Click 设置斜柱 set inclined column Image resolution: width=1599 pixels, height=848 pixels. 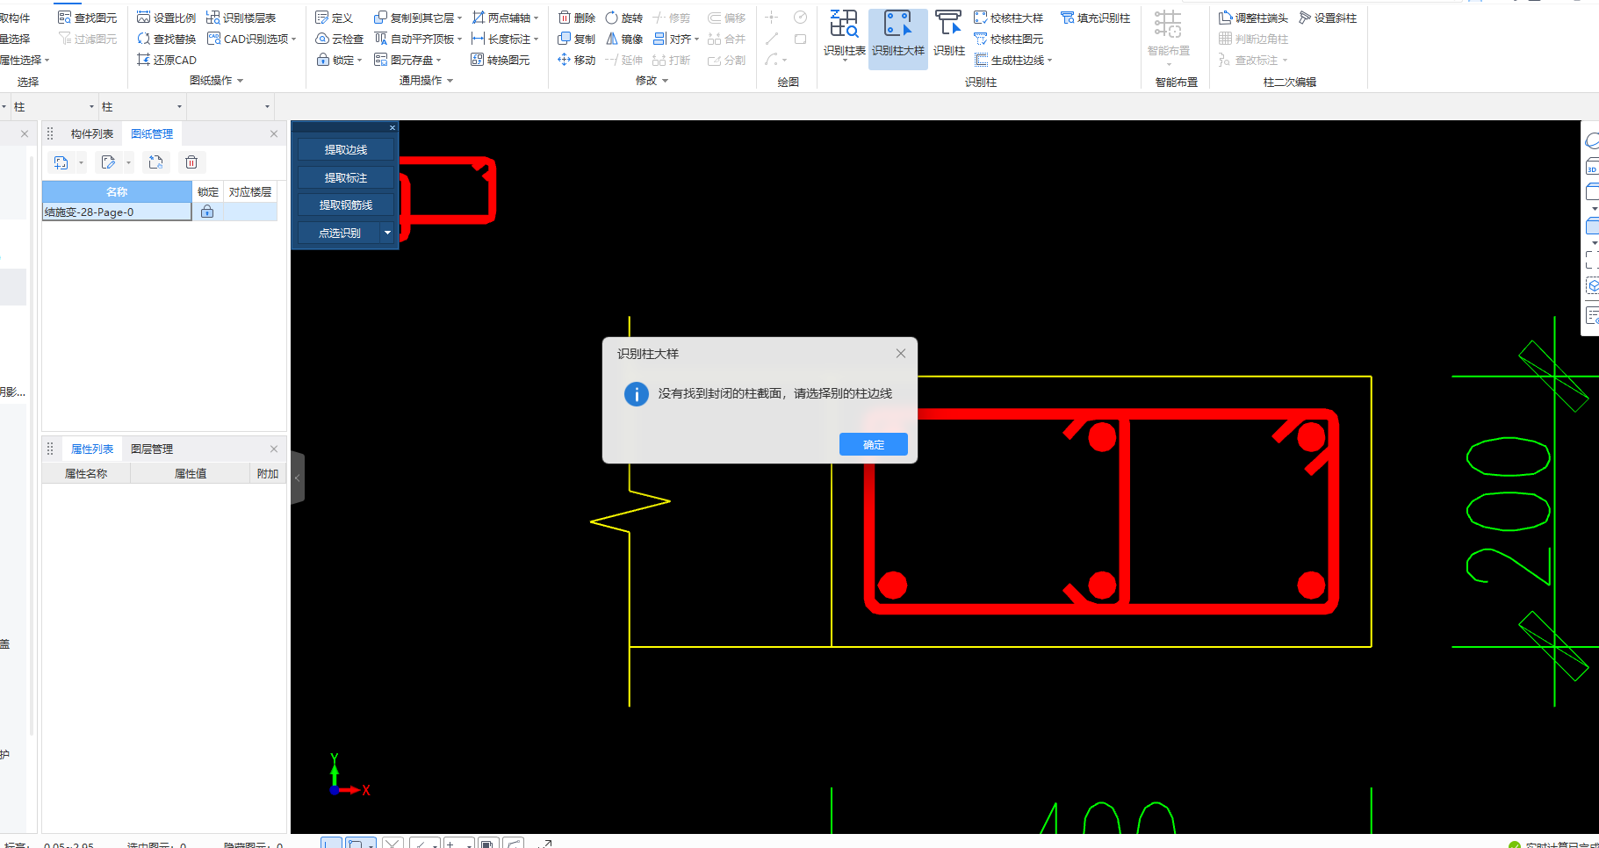click(x=1327, y=18)
